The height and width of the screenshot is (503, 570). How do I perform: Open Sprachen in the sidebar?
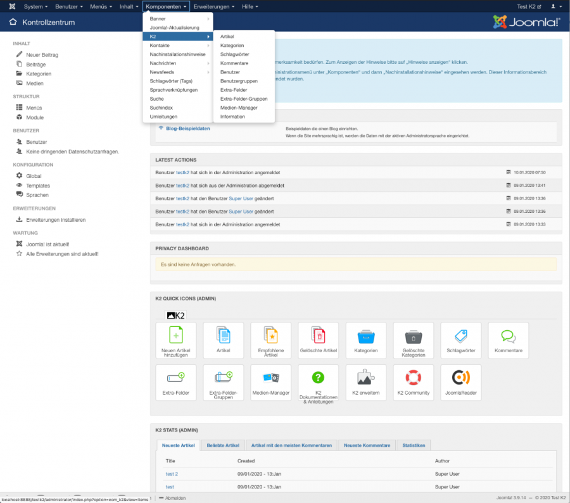point(37,195)
